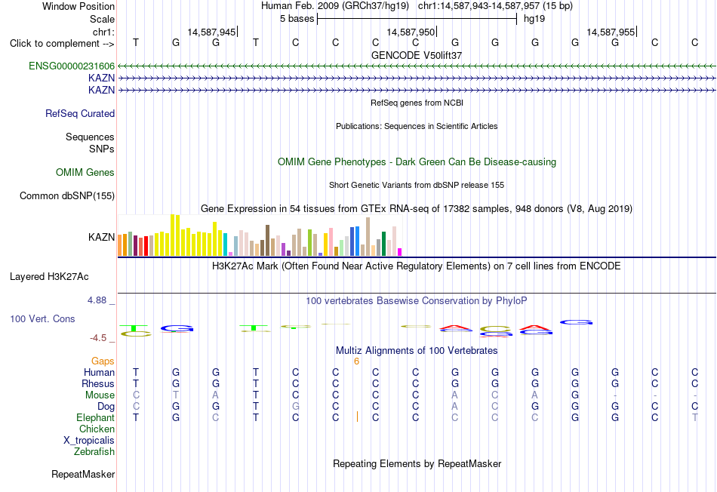This screenshot has height=492, width=717.
Task: Select the X_tropicalis alignment row label
Action: pos(89,441)
